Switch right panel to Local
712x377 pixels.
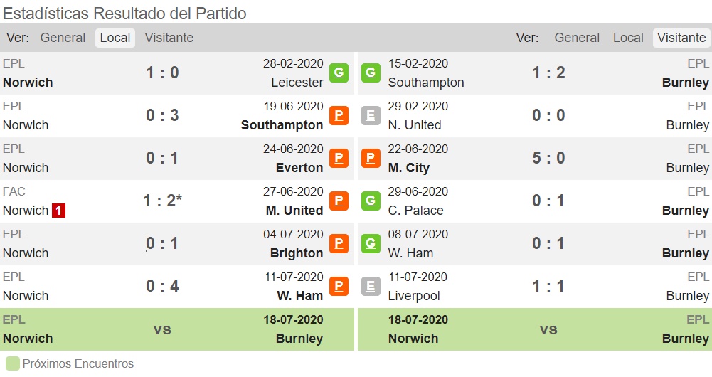(628, 38)
